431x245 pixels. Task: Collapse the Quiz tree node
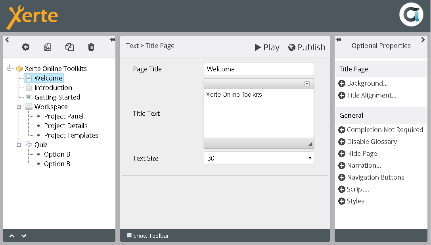tap(19, 145)
